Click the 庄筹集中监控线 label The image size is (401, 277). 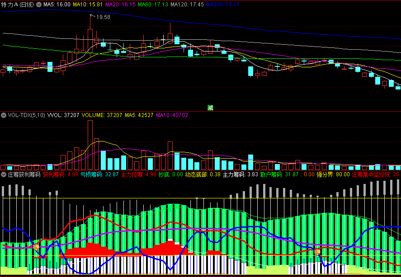[377, 174]
